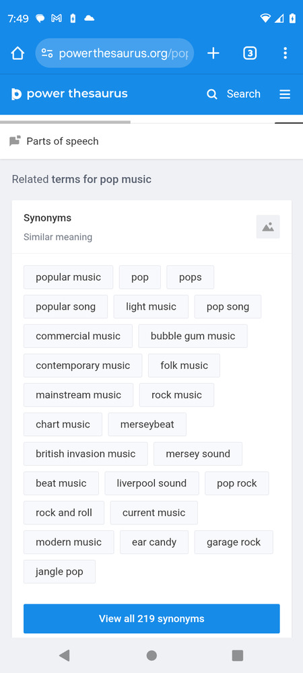The width and height of the screenshot is (303, 673).
Task: Choose the 'ear candy' synonym chip
Action: click(x=154, y=542)
